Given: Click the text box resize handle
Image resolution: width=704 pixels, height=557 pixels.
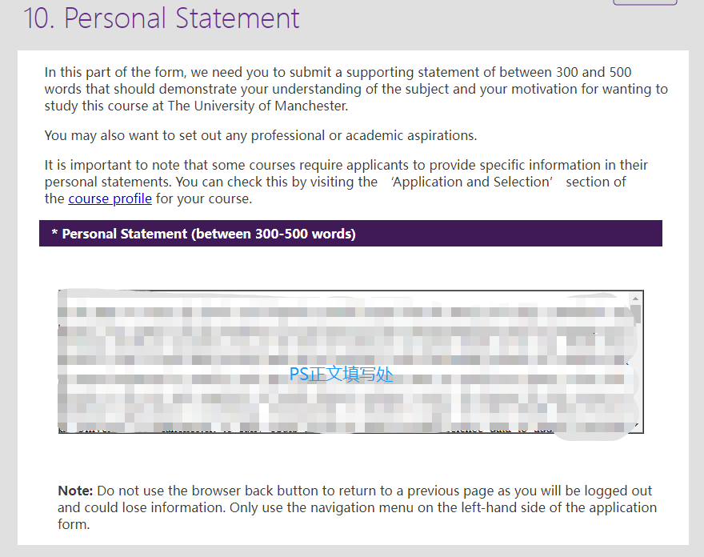Looking at the screenshot, I should pos(637,426).
